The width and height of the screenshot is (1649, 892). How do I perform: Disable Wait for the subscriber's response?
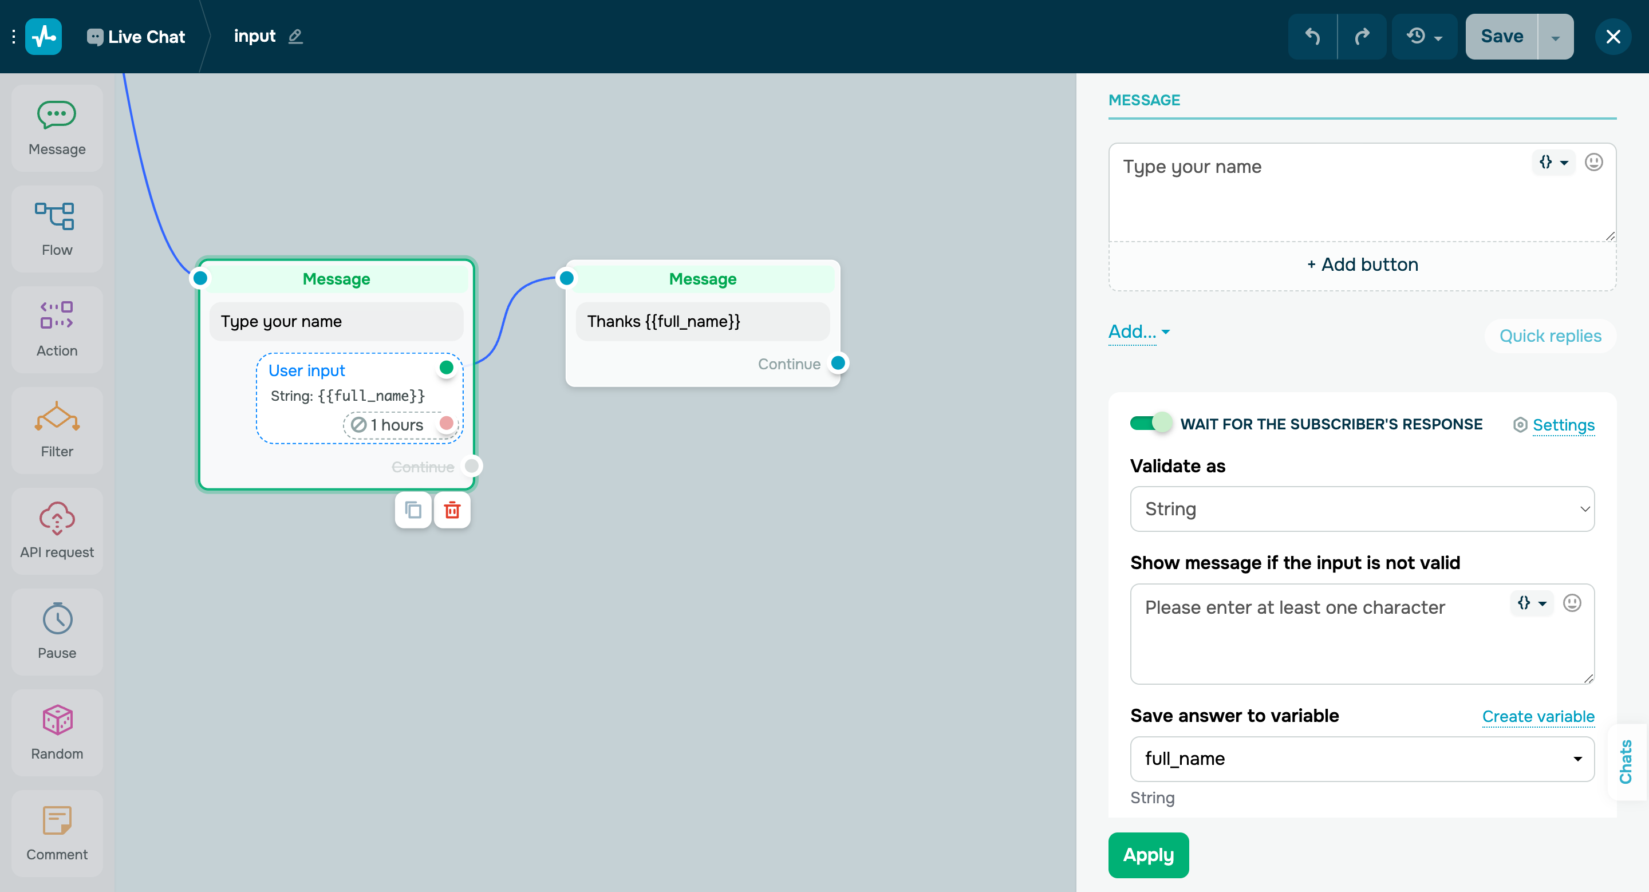tap(1150, 423)
